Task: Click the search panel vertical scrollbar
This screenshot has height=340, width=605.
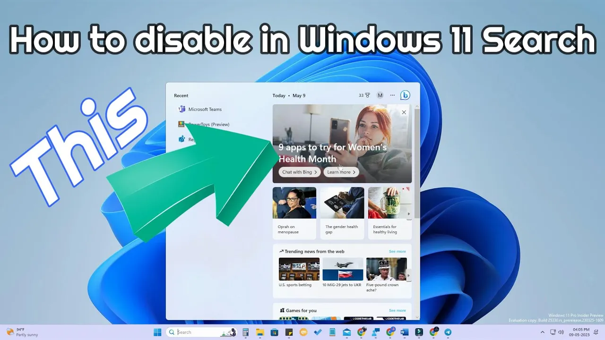Action: click(x=417, y=163)
